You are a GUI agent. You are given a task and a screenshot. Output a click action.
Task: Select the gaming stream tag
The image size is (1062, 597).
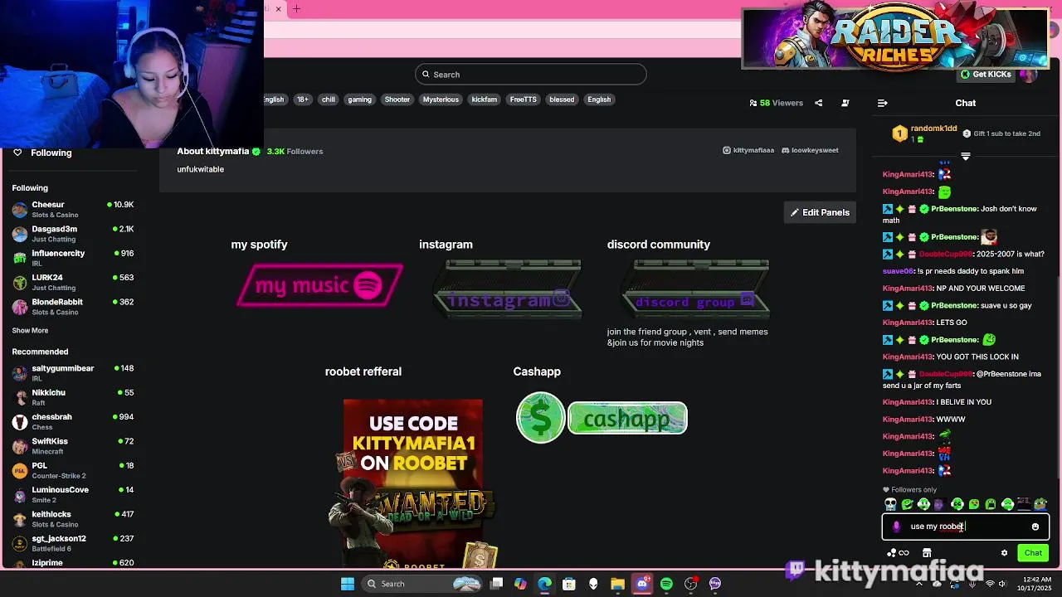[x=359, y=99]
